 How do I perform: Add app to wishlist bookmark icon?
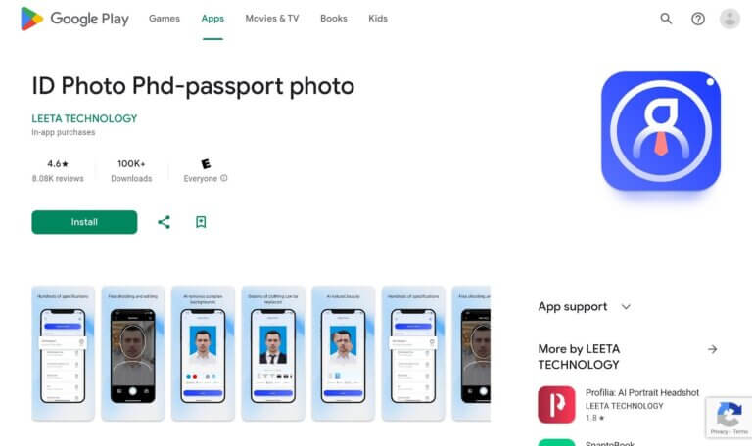(x=201, y=222)
